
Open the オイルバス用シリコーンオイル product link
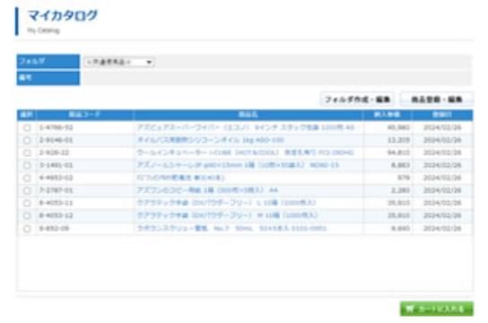pos(211,140)
